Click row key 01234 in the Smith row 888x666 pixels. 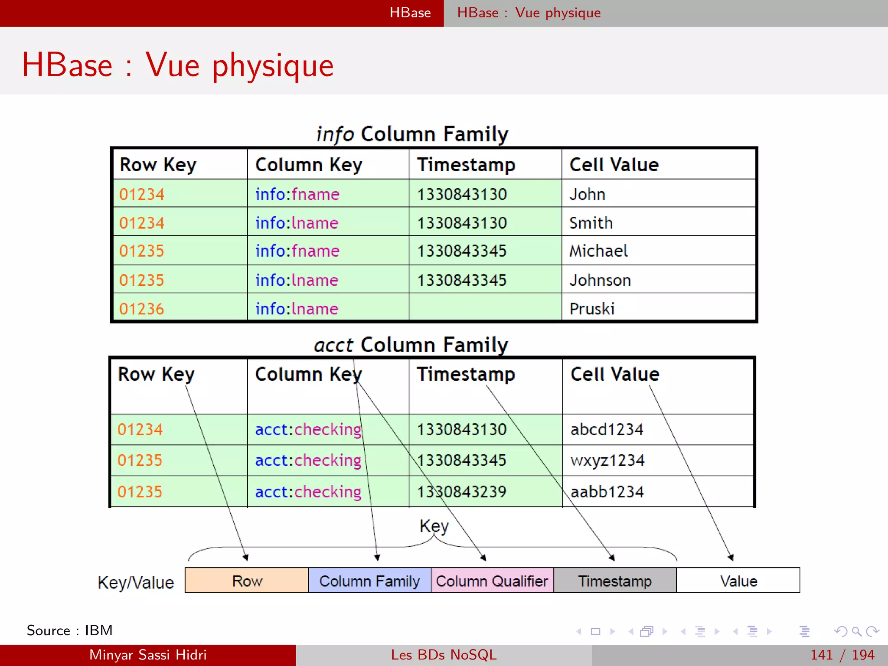[142, 223]
